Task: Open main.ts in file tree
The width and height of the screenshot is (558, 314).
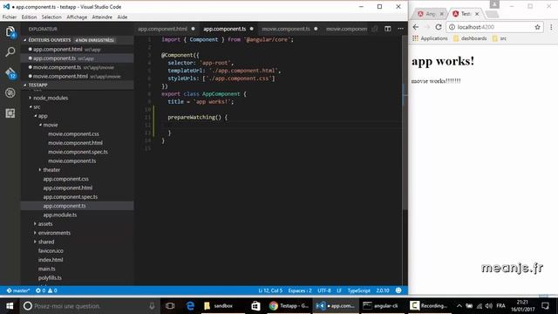Action: tap(46, 269)
